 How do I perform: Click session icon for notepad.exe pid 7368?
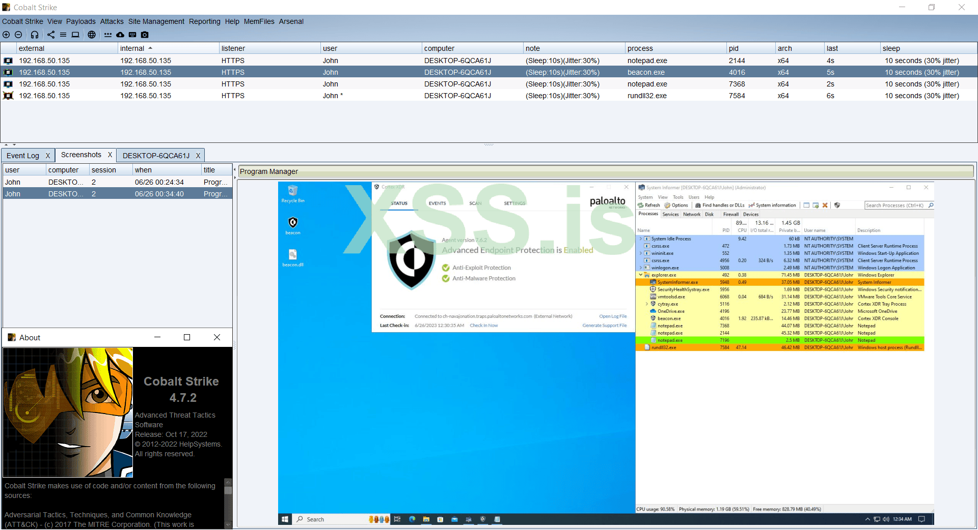point(8,84)
